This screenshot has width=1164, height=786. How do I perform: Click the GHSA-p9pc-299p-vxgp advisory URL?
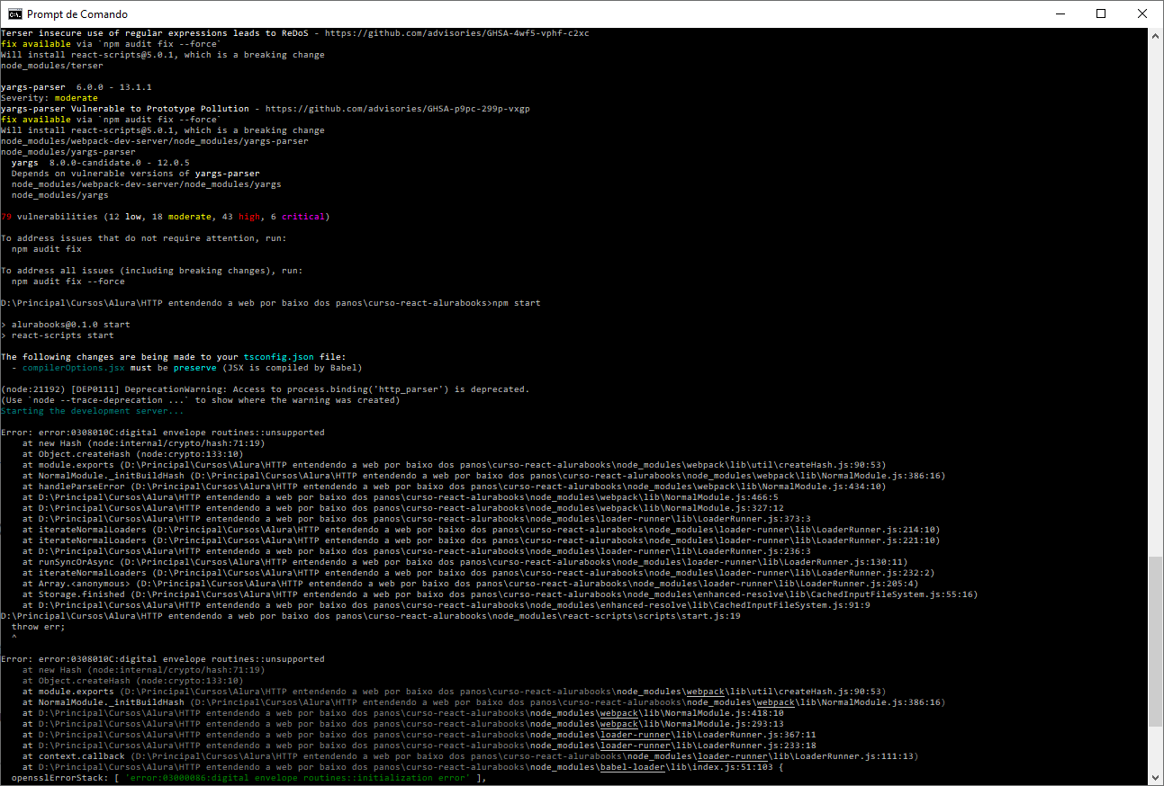pos(398,109)
